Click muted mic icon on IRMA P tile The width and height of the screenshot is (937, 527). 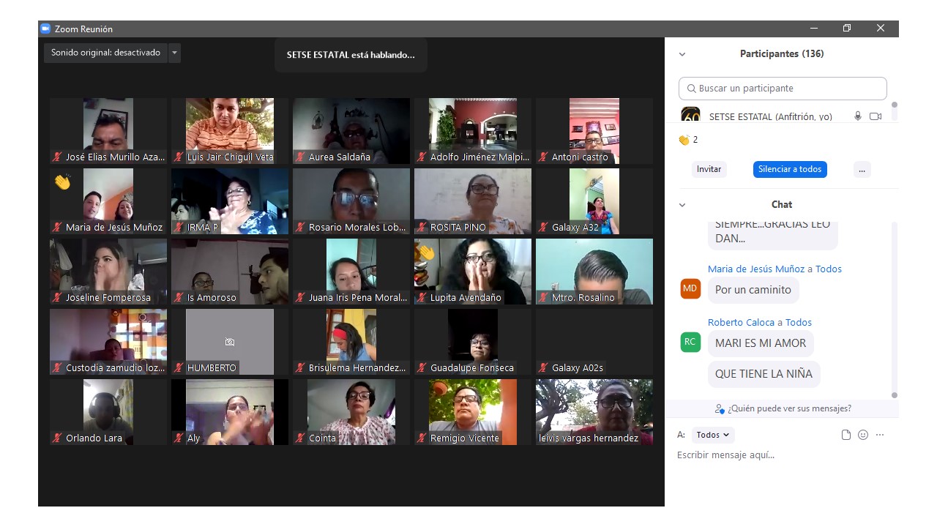click(x=179, y=227)
